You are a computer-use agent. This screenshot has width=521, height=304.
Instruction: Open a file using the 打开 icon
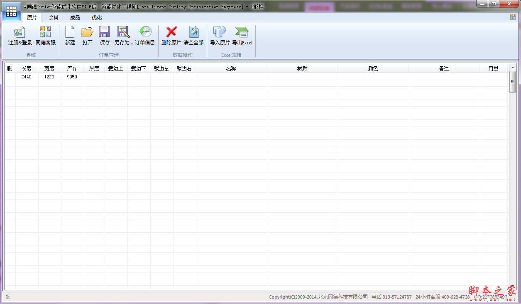[x=87, y=35]
